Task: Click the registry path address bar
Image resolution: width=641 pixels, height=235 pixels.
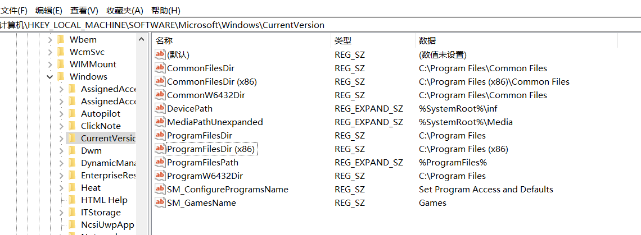Action: pyautogui.click(x=320, y=25)
